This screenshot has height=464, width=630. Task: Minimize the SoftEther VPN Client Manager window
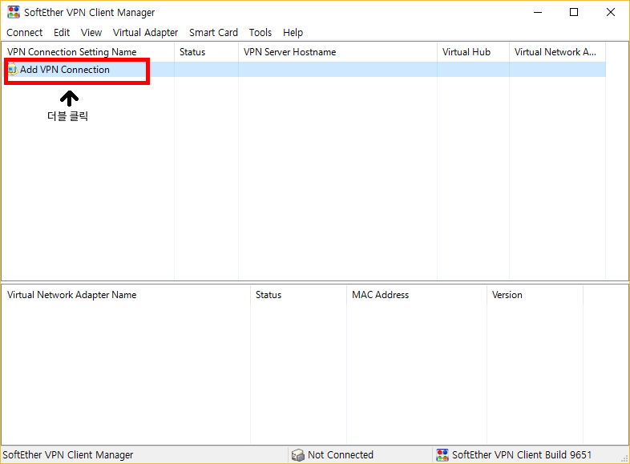click(x=538, y=13)
